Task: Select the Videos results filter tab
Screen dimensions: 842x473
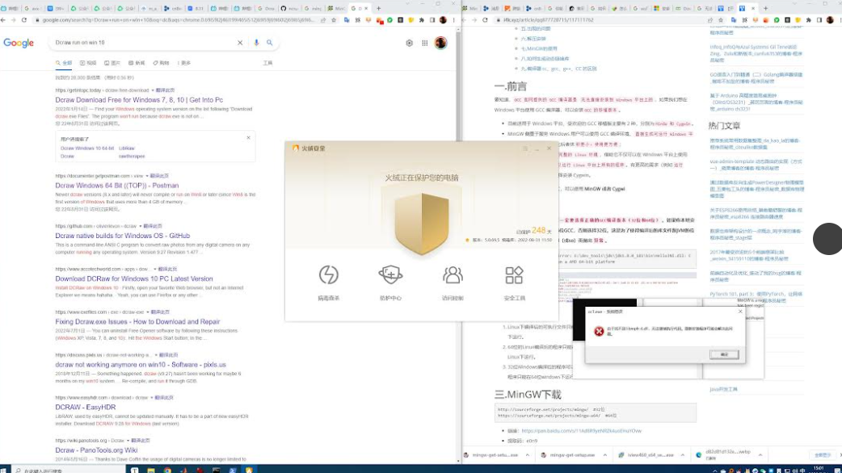Action: [x=88, y=63]
